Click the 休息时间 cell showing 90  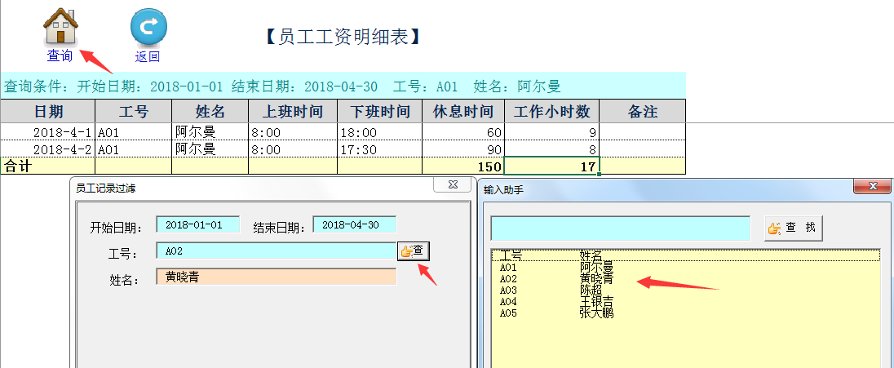point(463,149)
